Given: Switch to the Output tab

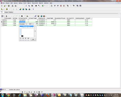Looking at the screenshot, I should click(6, 12).
